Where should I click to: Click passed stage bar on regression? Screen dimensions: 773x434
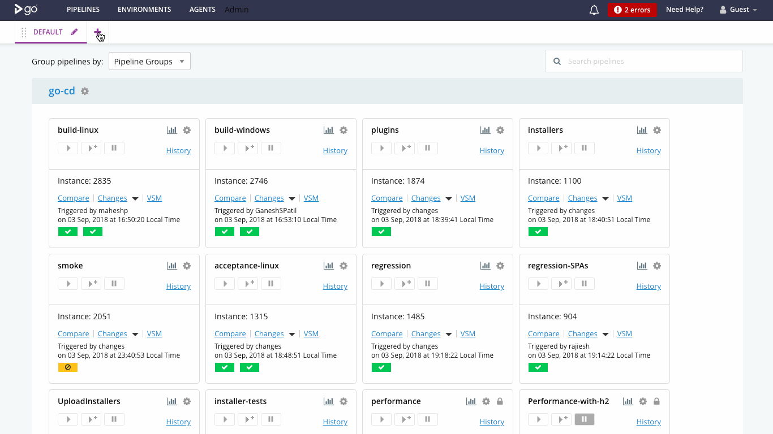381,367
